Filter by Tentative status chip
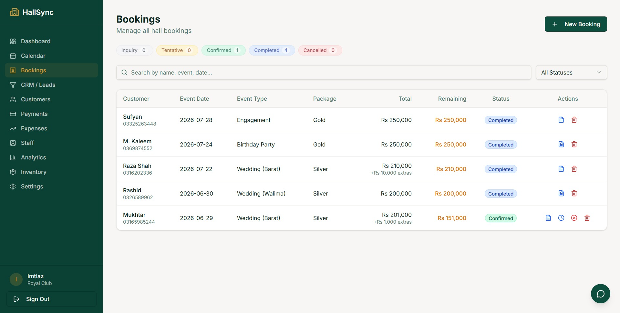 [x=177, y=50]
